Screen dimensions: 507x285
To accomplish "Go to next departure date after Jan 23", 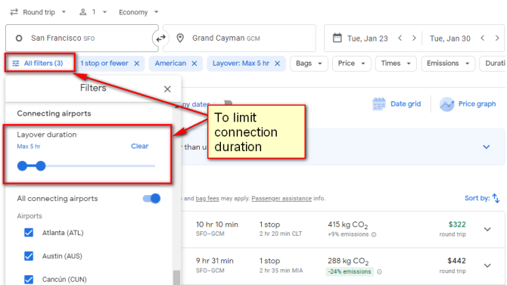I will pos(414,38).
